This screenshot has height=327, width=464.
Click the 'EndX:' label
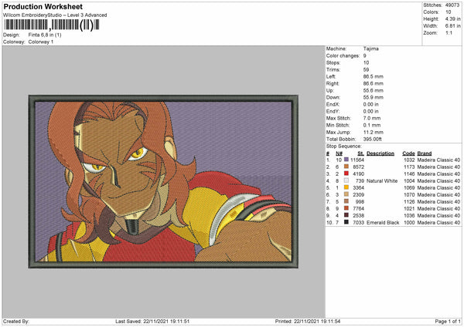[x=333, y=104]
